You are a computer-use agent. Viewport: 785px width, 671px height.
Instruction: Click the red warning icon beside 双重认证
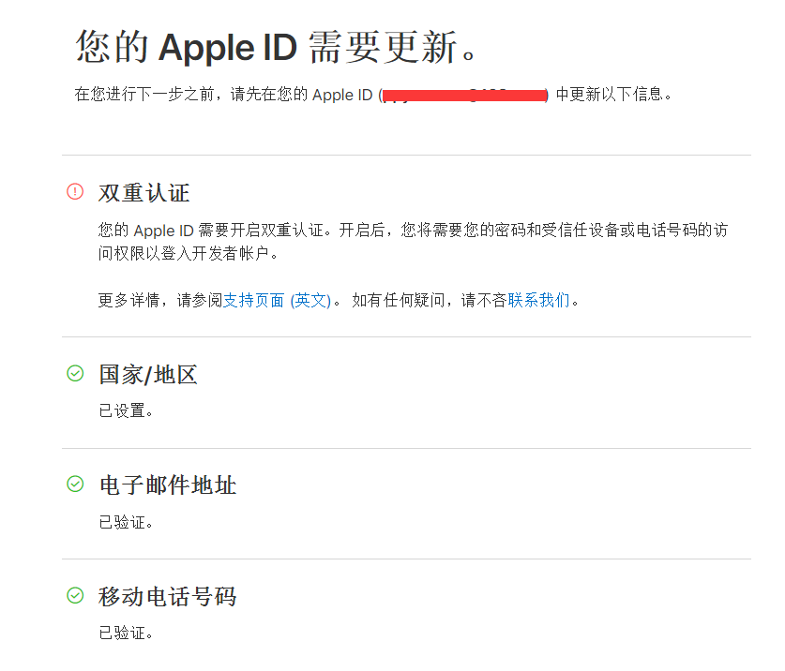(75, 192)
